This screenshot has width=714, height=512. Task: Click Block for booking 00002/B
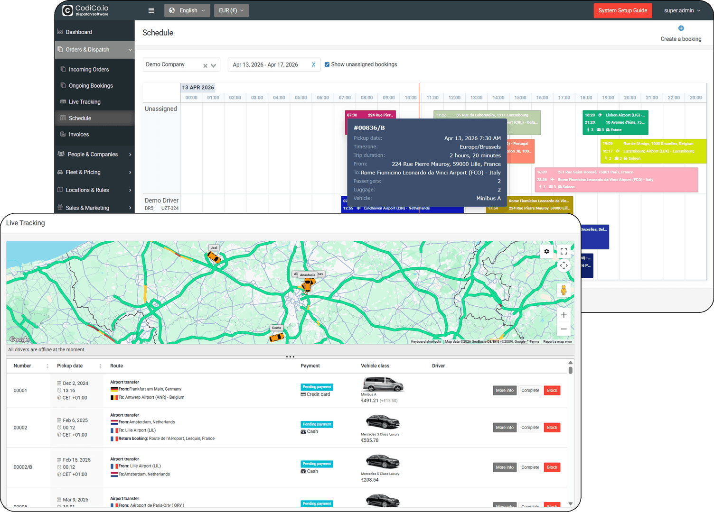(x=552, y=467)
